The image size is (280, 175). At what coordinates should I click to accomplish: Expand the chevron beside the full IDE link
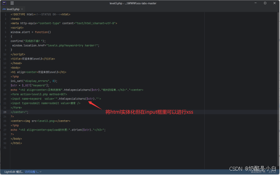[41, 172]
